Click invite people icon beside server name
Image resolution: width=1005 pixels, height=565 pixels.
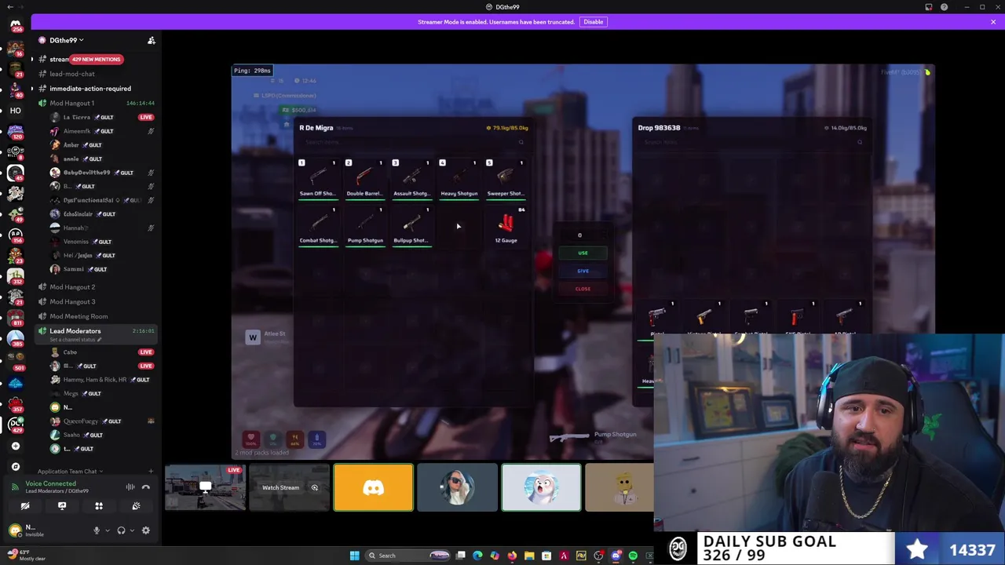pos(152,40)
